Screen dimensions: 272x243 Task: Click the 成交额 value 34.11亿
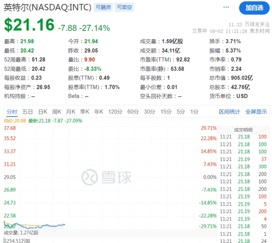click(171, 51)
